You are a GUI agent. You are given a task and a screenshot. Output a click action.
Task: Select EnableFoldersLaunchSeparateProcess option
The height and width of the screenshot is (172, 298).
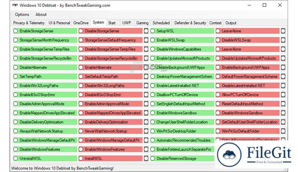(182, 149)
